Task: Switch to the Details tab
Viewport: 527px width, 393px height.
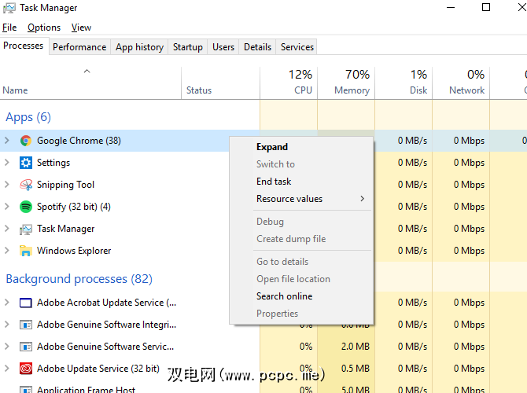Action: click(257, 47)
